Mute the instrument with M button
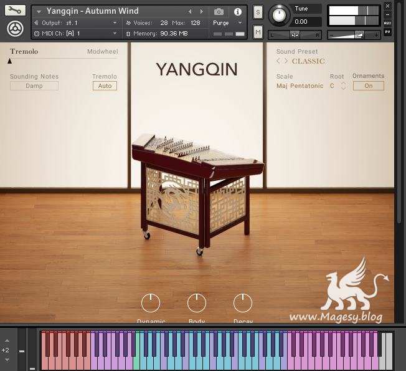Viewport: 406px width, 371px height. tap(258, 32)
